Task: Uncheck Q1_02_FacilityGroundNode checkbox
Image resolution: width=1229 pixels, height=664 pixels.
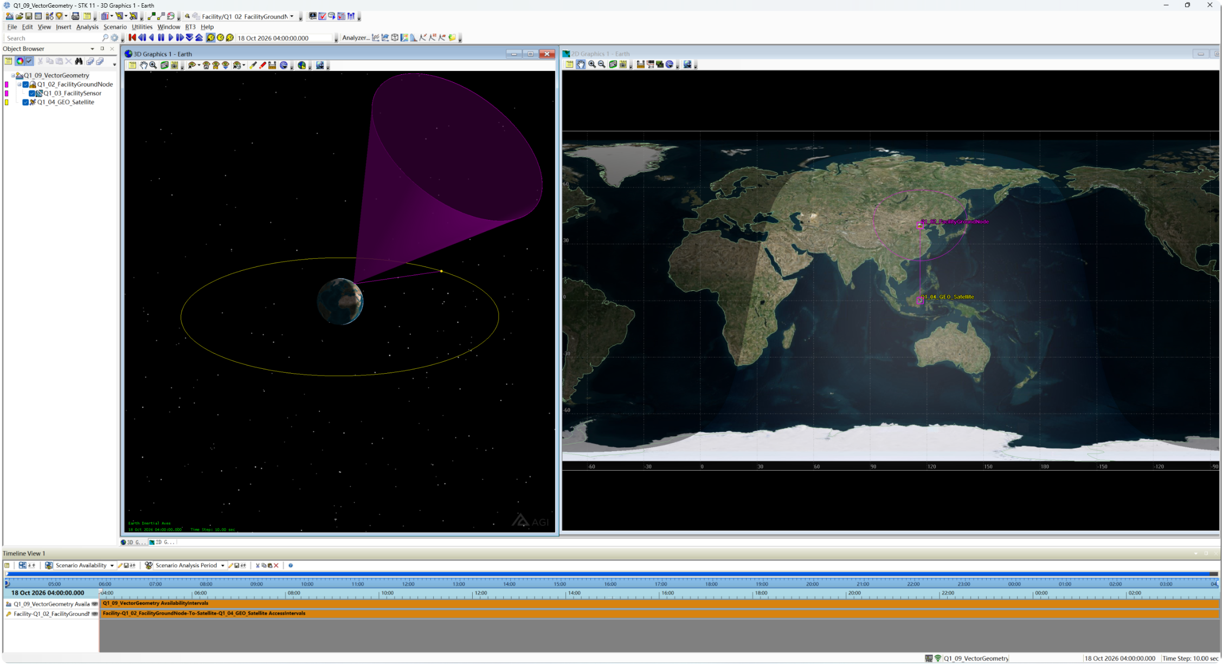Action: coord(25,84)
